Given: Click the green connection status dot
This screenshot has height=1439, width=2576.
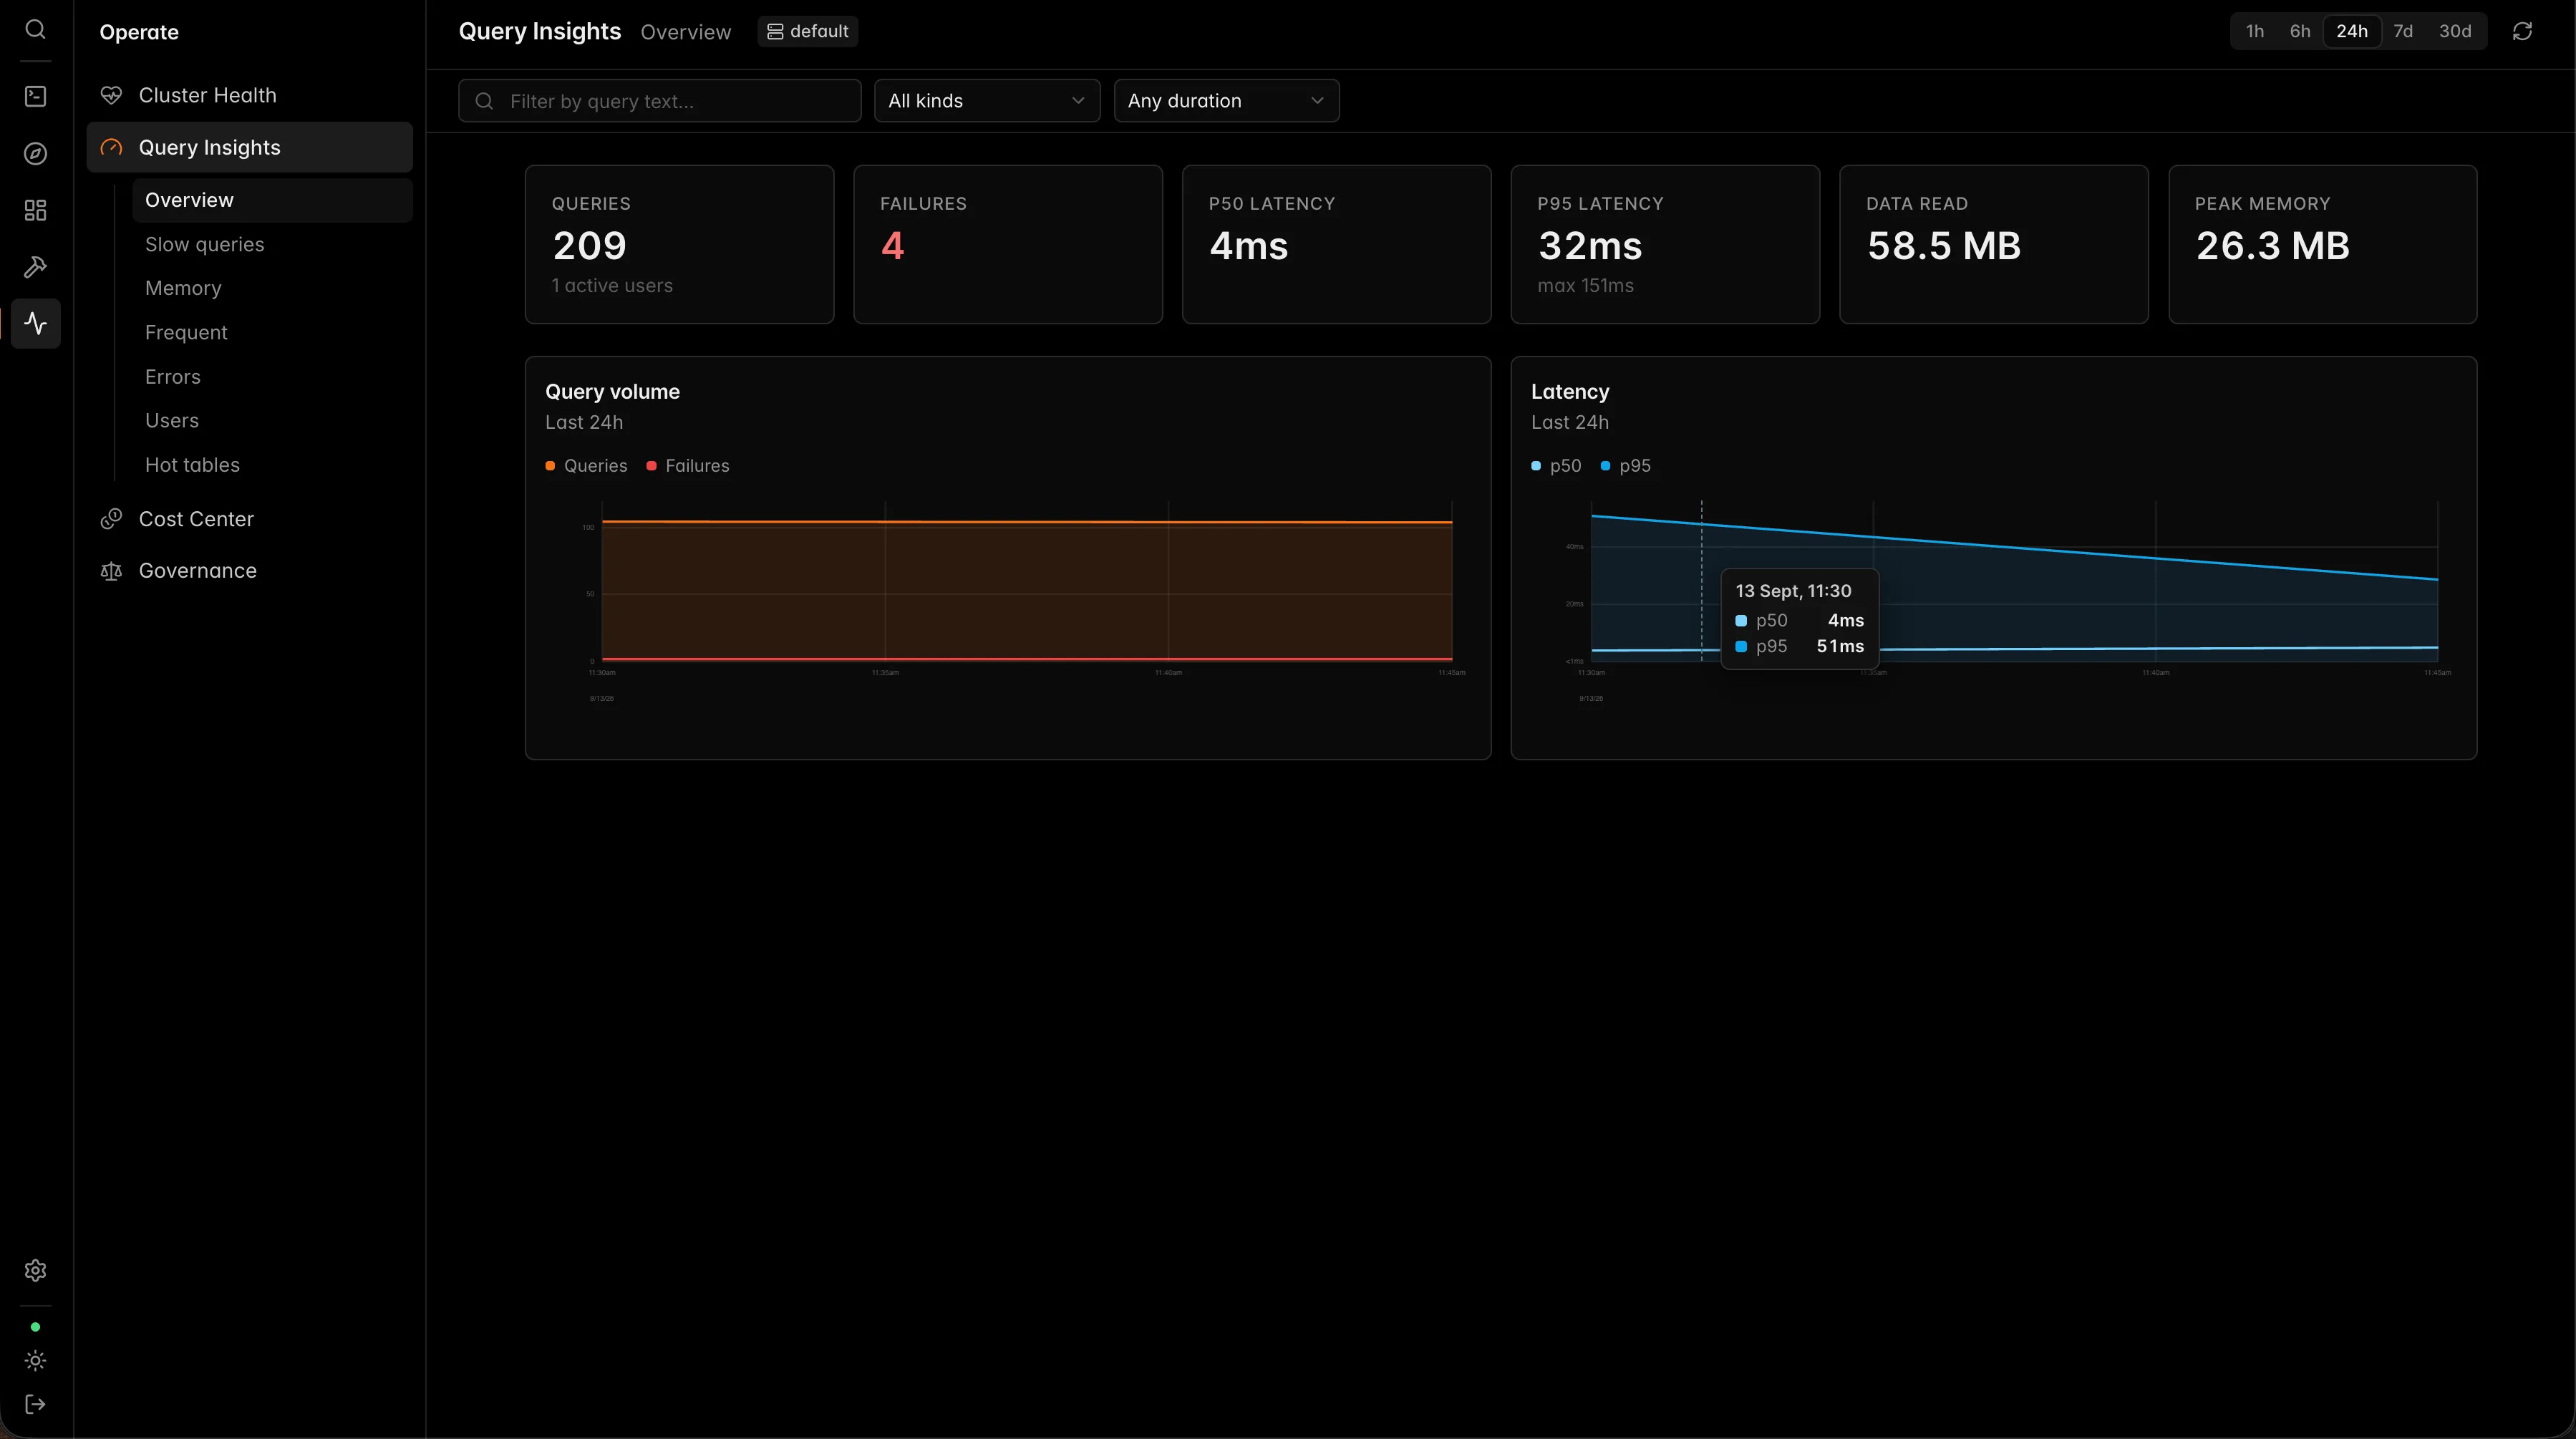Looking at the screenshot, I should point(35,1327).
